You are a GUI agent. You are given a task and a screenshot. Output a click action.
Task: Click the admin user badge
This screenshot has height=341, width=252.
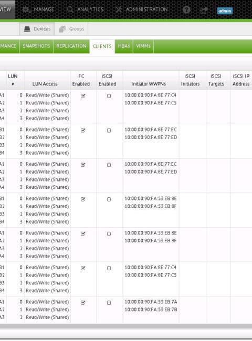coord(225,10)
